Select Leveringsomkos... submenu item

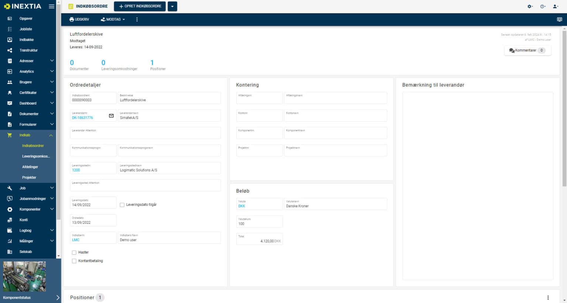(36, 156)
